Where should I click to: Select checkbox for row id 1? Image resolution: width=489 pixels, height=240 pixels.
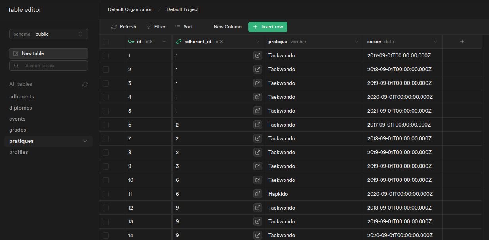(x=106, y=56)
